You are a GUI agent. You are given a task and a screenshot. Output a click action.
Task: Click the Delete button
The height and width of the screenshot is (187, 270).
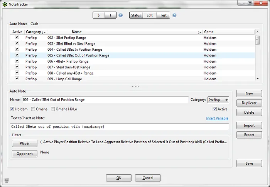tap(249, 112)
